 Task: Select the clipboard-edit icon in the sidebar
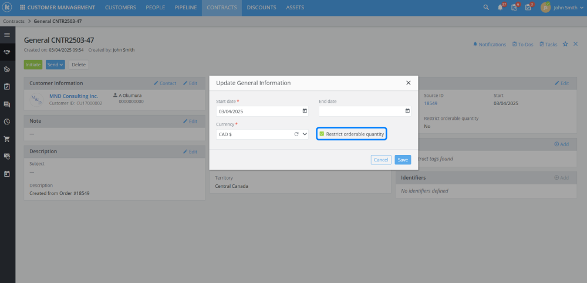(x=6, y=86)
